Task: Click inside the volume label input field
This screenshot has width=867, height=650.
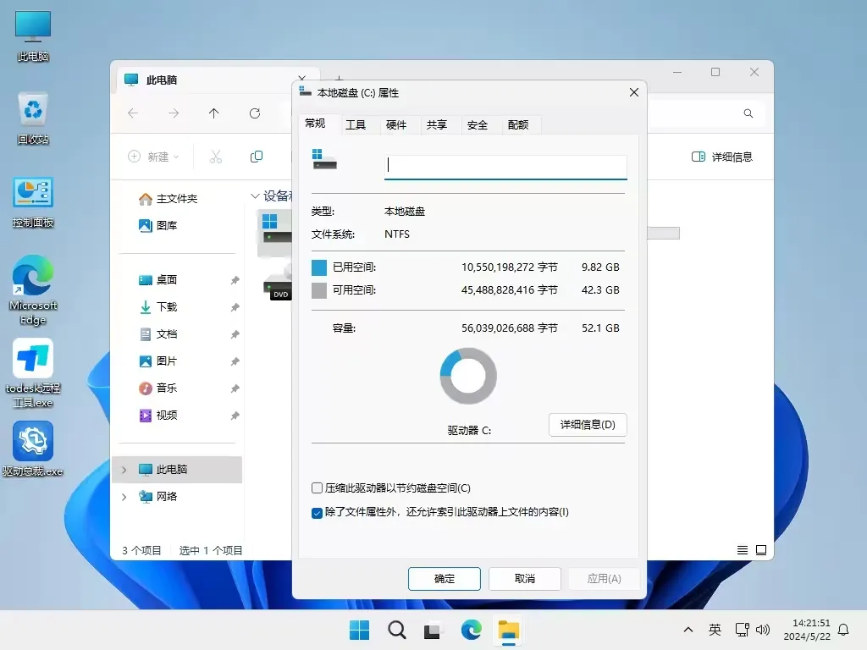Action: (505, 166)
